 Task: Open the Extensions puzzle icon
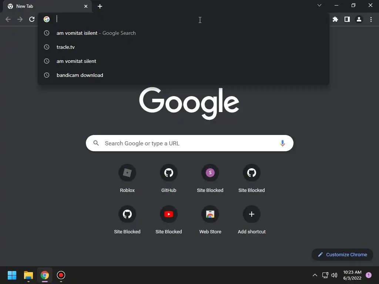[335, 19]
